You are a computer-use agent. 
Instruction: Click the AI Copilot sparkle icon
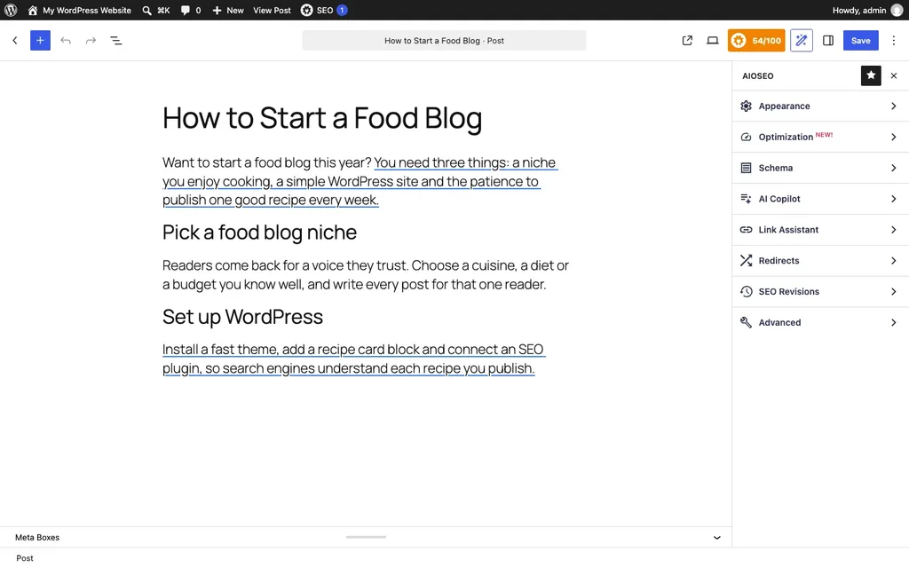[x=746, y=199]
